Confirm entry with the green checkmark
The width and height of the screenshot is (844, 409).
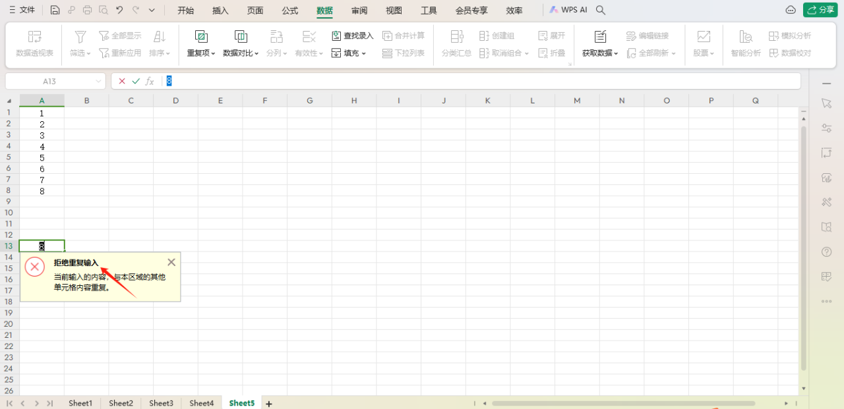pos(136,81)
